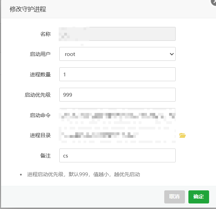This screenshot has width=216, height=209.
Task: Click the 备注 field containing cs
Action: pyautogui.click(x=117, y=155)
